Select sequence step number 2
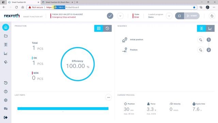Viewport: 218px width, 123px height. tap(209, 50)
